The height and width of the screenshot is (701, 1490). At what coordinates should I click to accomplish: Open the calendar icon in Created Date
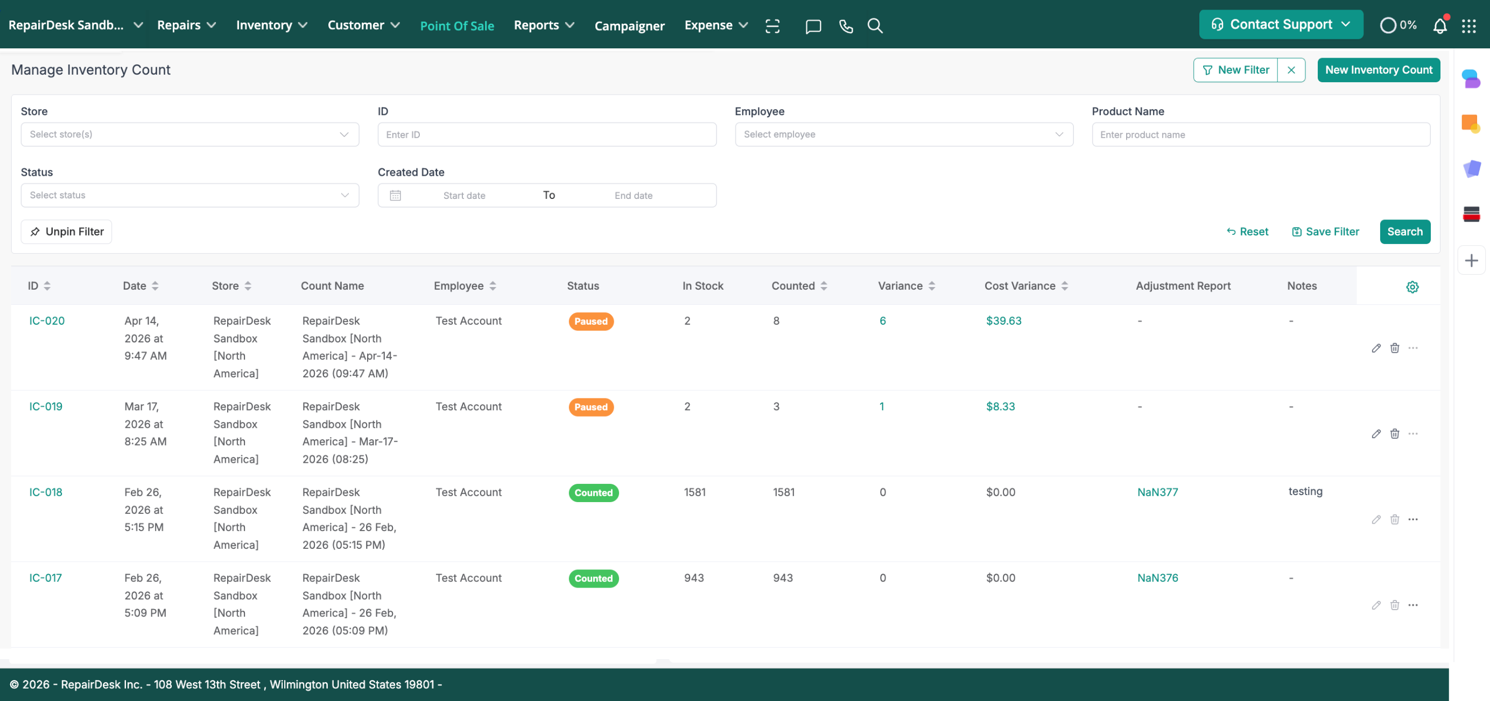coord(395,195)
